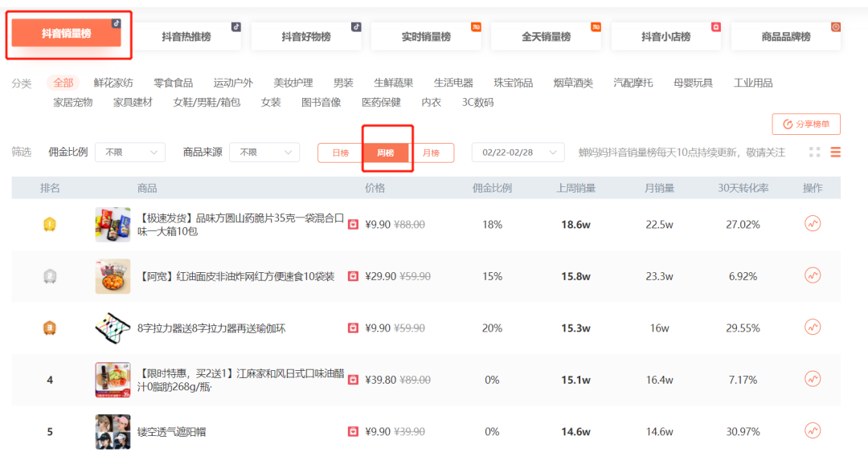Click bronze rank 3 medal icon
Image resolution: width=868 pixels, height=456 pixels.
[x=50, y=328]
